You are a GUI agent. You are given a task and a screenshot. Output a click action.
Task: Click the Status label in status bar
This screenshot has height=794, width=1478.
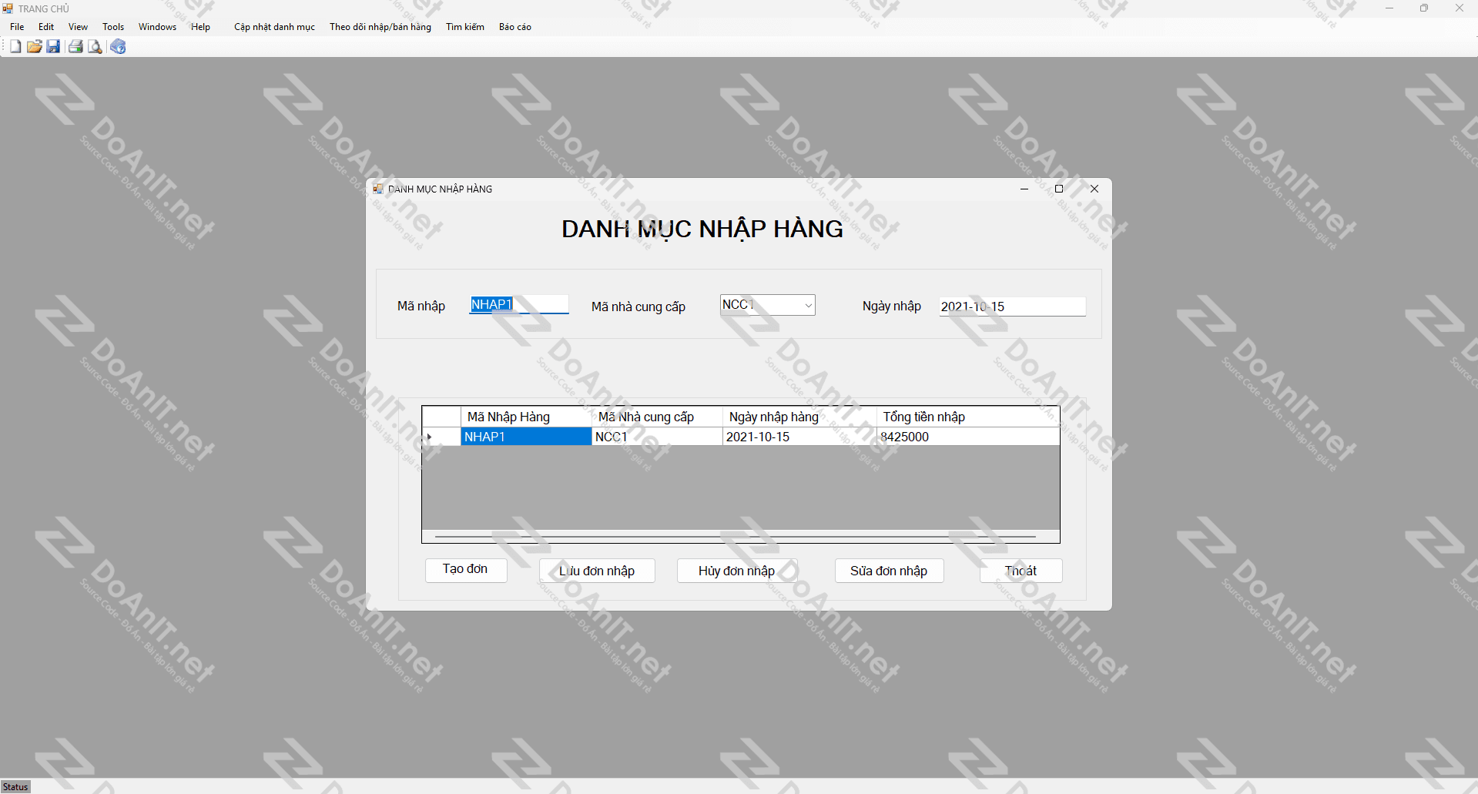15,787
